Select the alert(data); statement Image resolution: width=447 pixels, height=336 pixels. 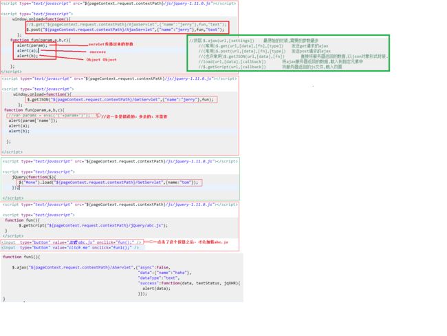click(x=157, y=288)
